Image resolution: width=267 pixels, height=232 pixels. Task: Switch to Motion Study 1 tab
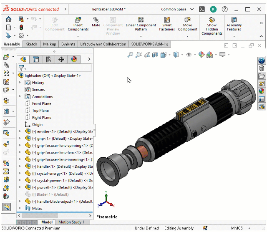click(x=71, y=222)
